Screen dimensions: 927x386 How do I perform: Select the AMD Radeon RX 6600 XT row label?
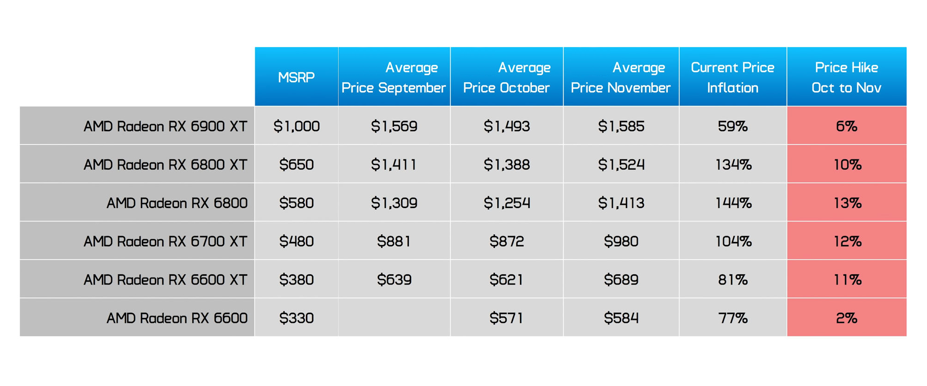click(165, 280)
